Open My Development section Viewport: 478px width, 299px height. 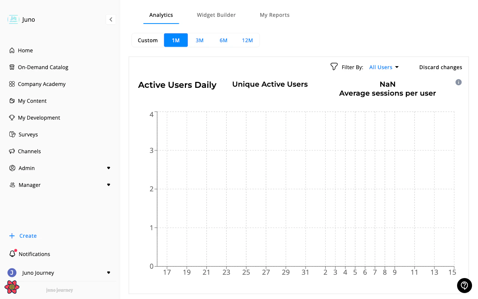coord(39,117)
